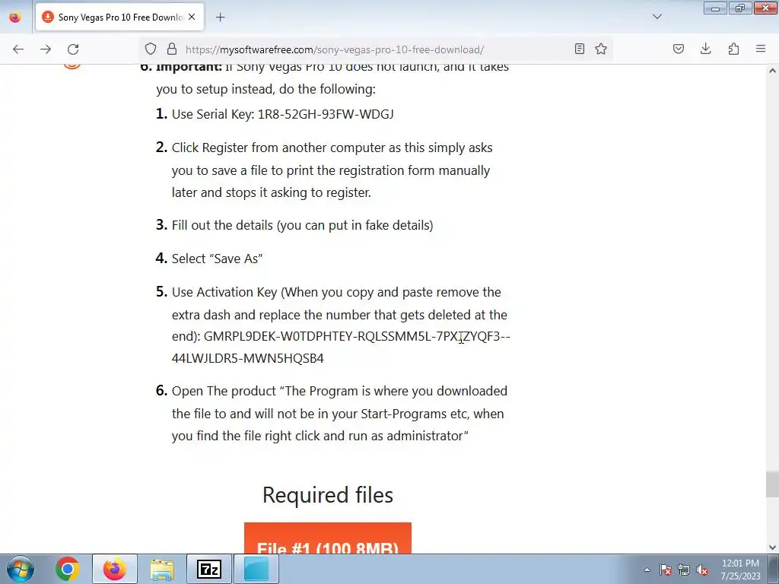Open the Windows Start menu
Screen dimensions: 779x584
click(21, 569)
